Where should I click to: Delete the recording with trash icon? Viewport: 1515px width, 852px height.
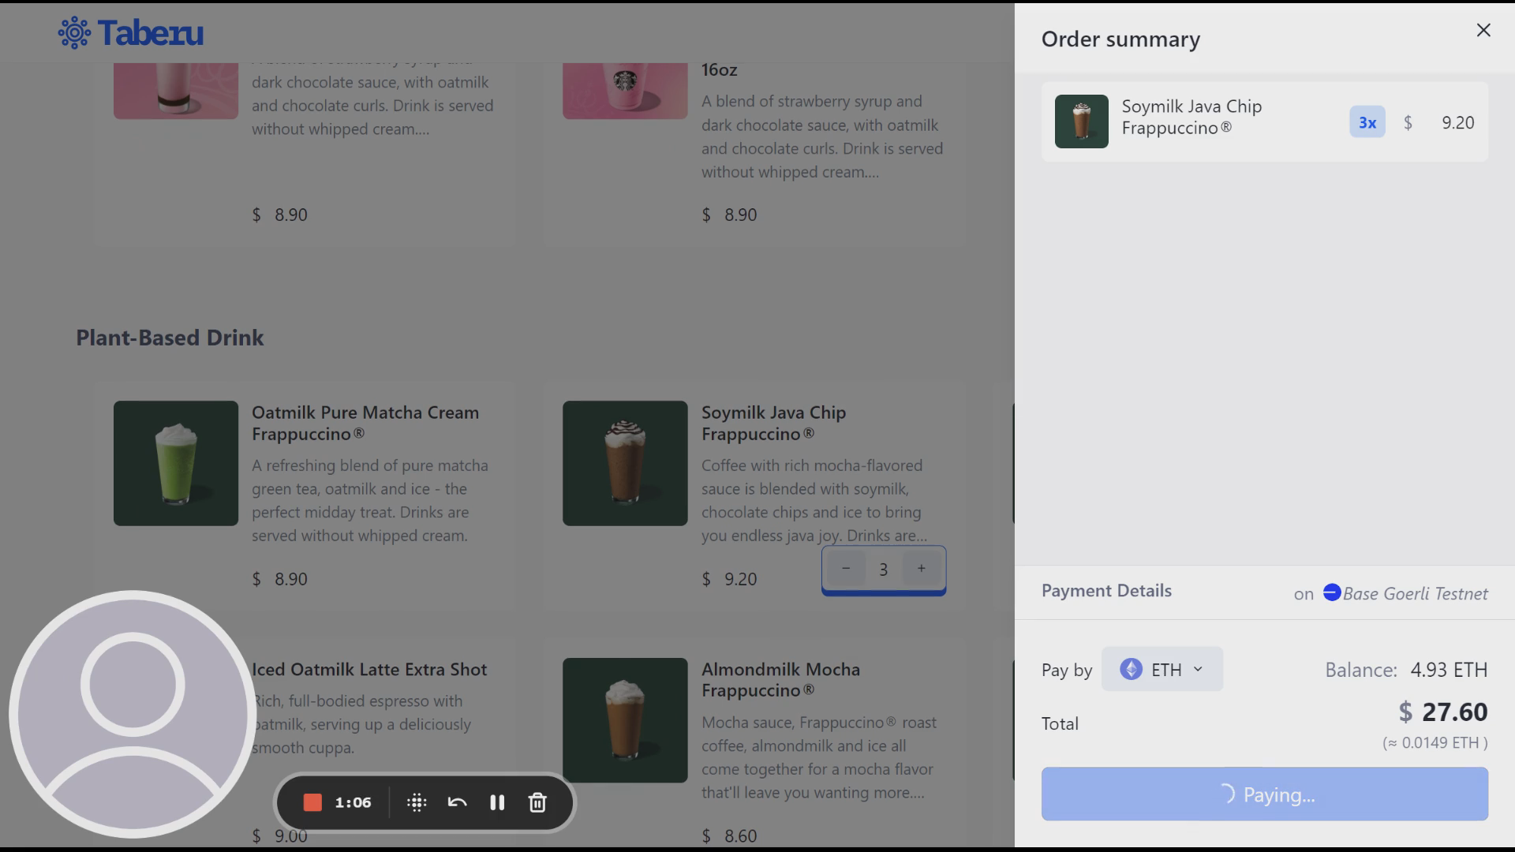coord(537,802)
